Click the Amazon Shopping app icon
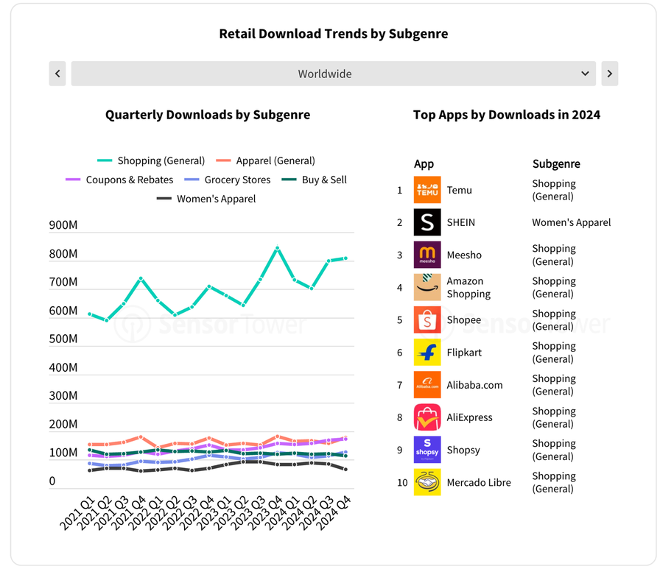 pyautogui.click(x=426, y=287)
